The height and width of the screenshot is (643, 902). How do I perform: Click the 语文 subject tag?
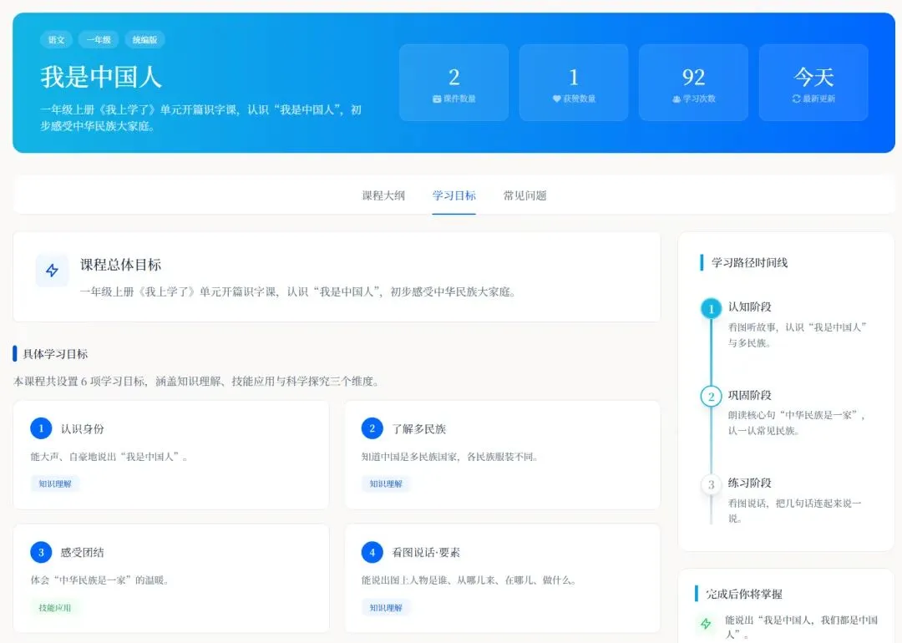coord(57,40)
